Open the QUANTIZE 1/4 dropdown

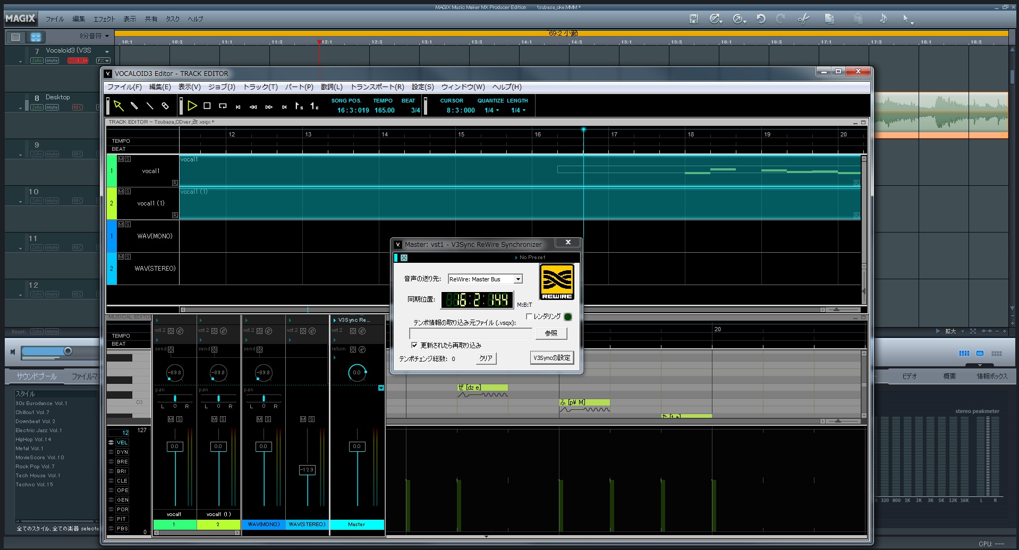coord(492,110)
